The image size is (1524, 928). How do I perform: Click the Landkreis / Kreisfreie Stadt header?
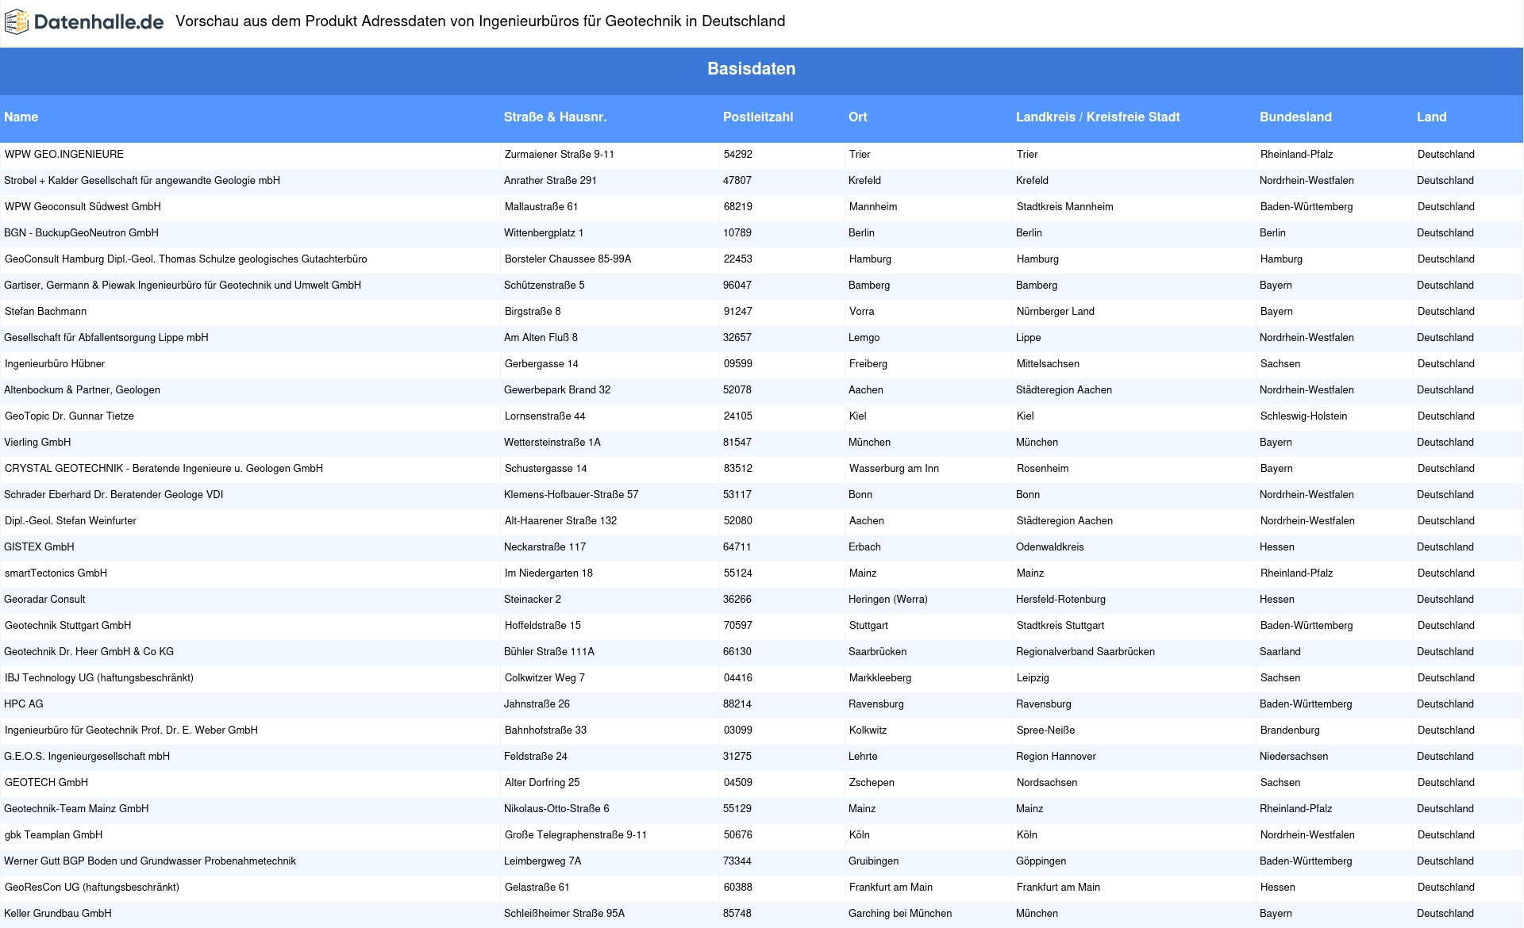1098,117
